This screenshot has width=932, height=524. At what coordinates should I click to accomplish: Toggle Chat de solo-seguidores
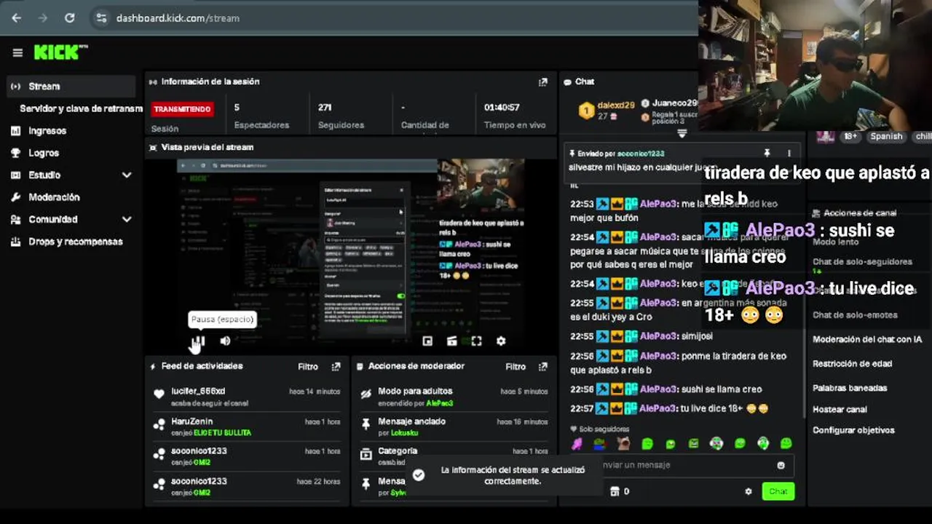click(x=862, y=261)
